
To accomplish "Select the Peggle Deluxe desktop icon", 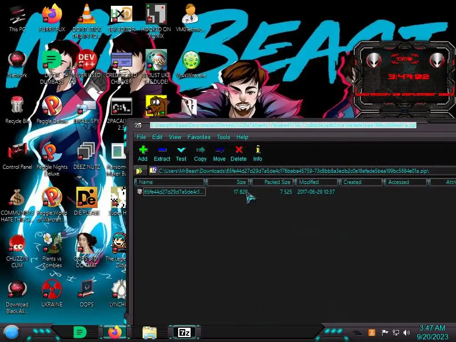I will [52, 110].
